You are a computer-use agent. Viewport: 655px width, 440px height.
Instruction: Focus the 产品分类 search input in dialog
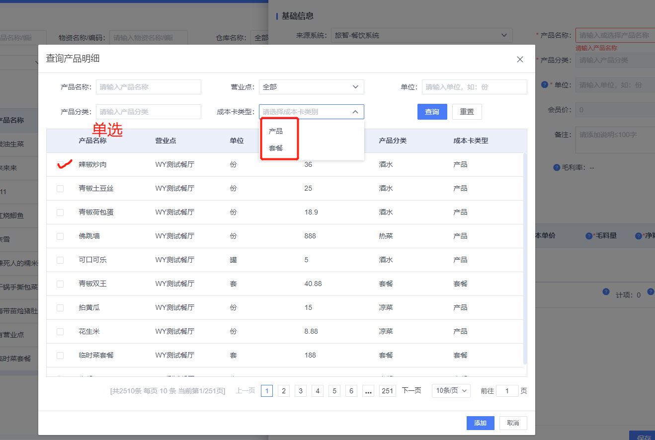click(149, 112)
